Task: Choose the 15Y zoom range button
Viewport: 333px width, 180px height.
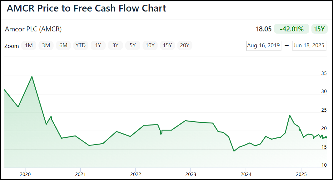Action: click(x=167, y=45)
